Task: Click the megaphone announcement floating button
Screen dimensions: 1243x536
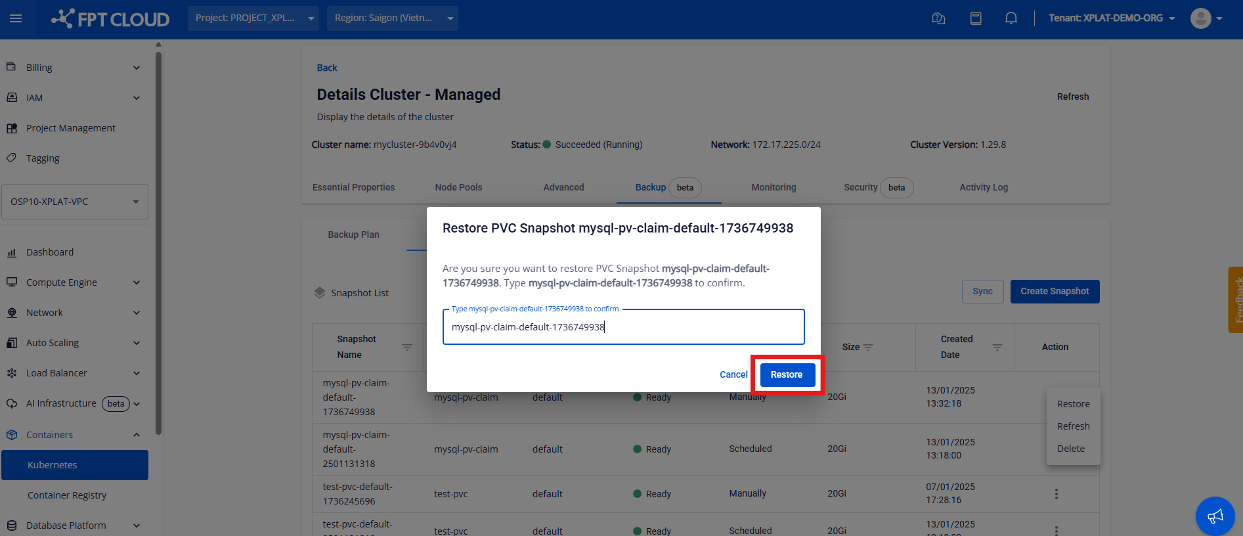Action: pyautogui.click(x=1215, y=516)
